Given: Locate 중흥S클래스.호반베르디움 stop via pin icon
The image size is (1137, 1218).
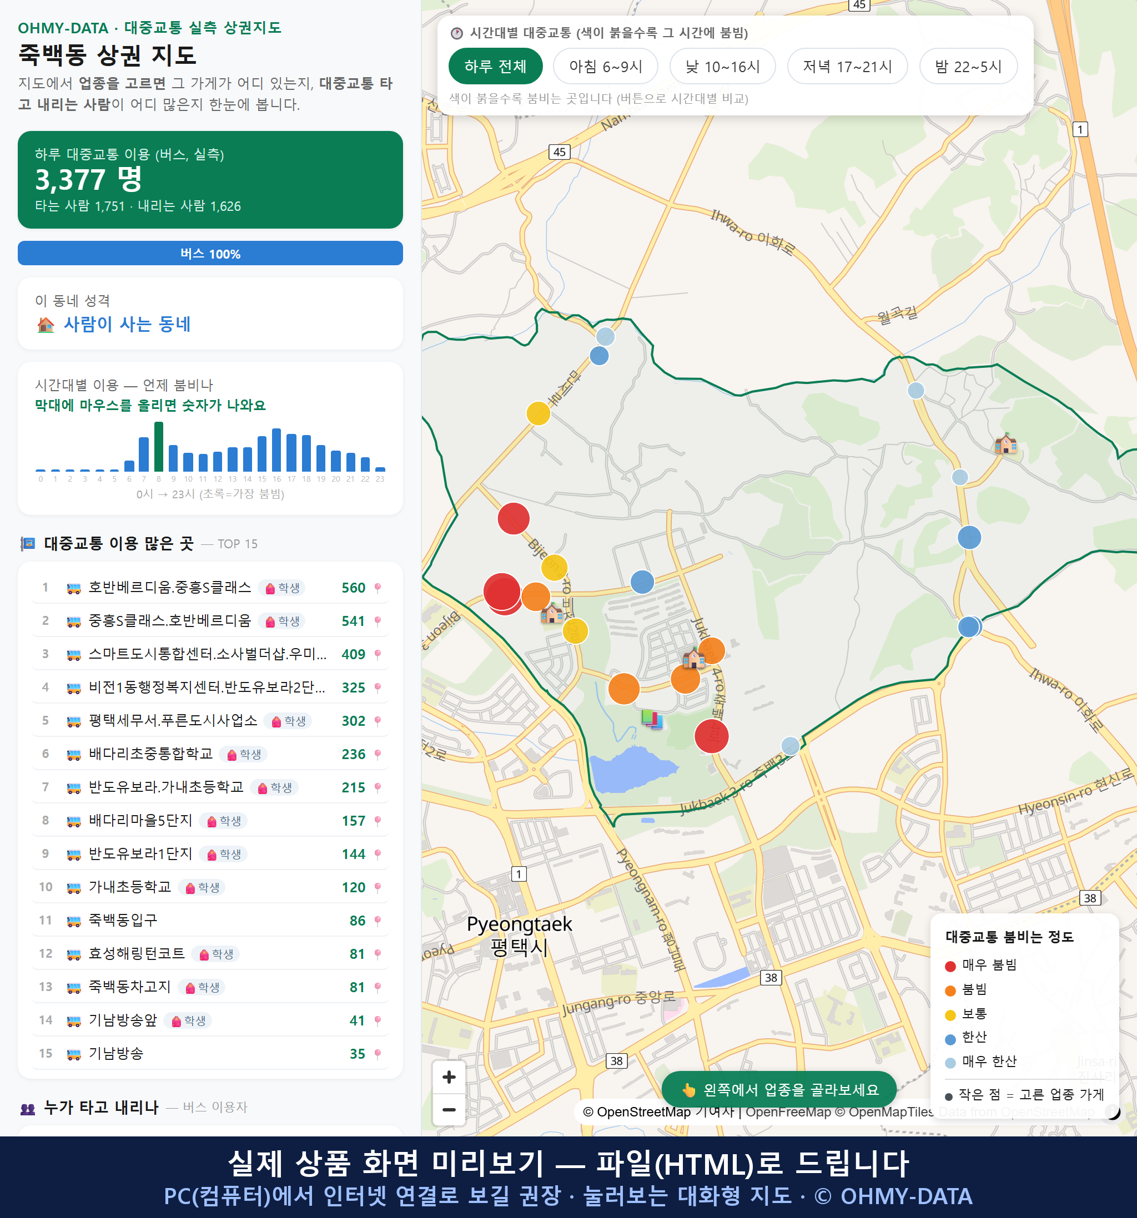Looking at the screenshot, I should 378,621.
